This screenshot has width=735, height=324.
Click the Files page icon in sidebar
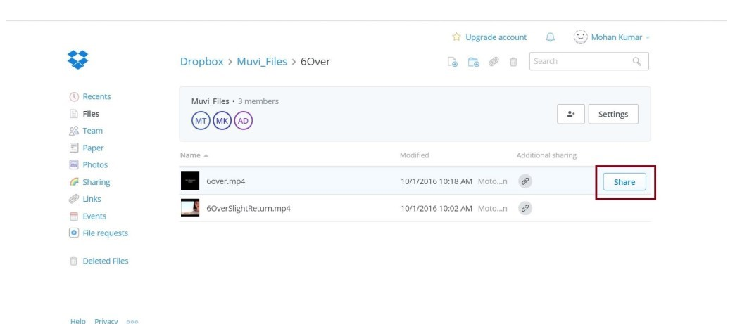pyautogui.click(x=74, y=114)
